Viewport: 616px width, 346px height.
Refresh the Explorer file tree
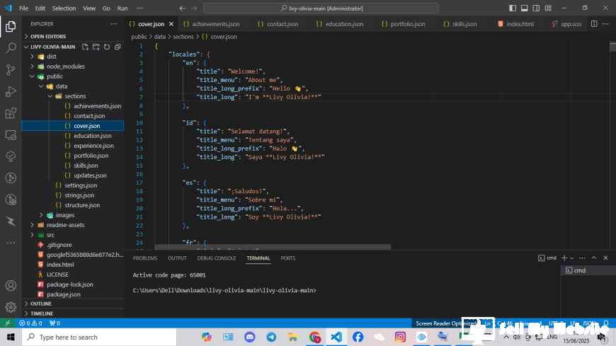(x=107, y=47)
